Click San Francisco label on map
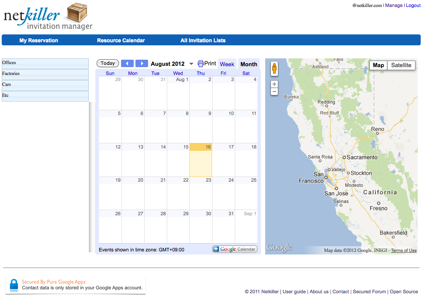The image size is (422, 295). [311, 177]
